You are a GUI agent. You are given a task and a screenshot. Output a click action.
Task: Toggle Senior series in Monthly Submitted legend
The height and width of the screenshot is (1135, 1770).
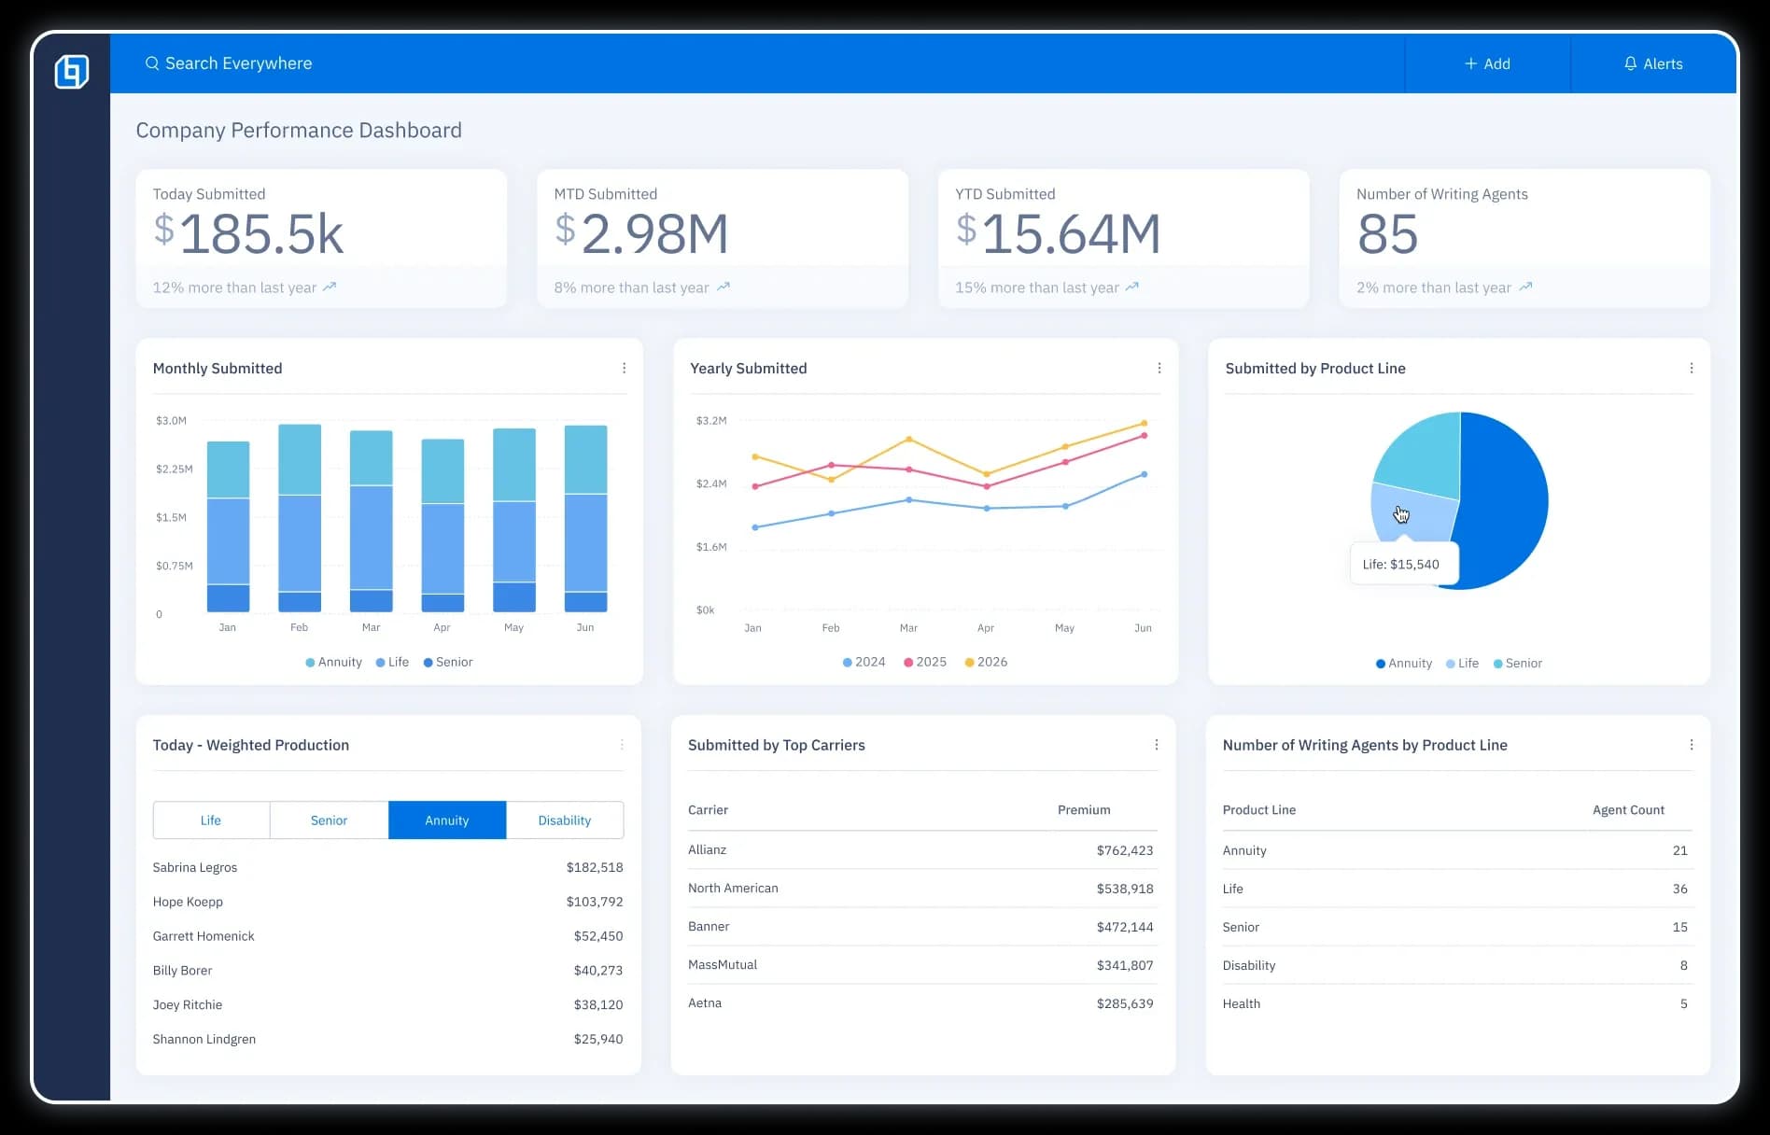point(448,662)
